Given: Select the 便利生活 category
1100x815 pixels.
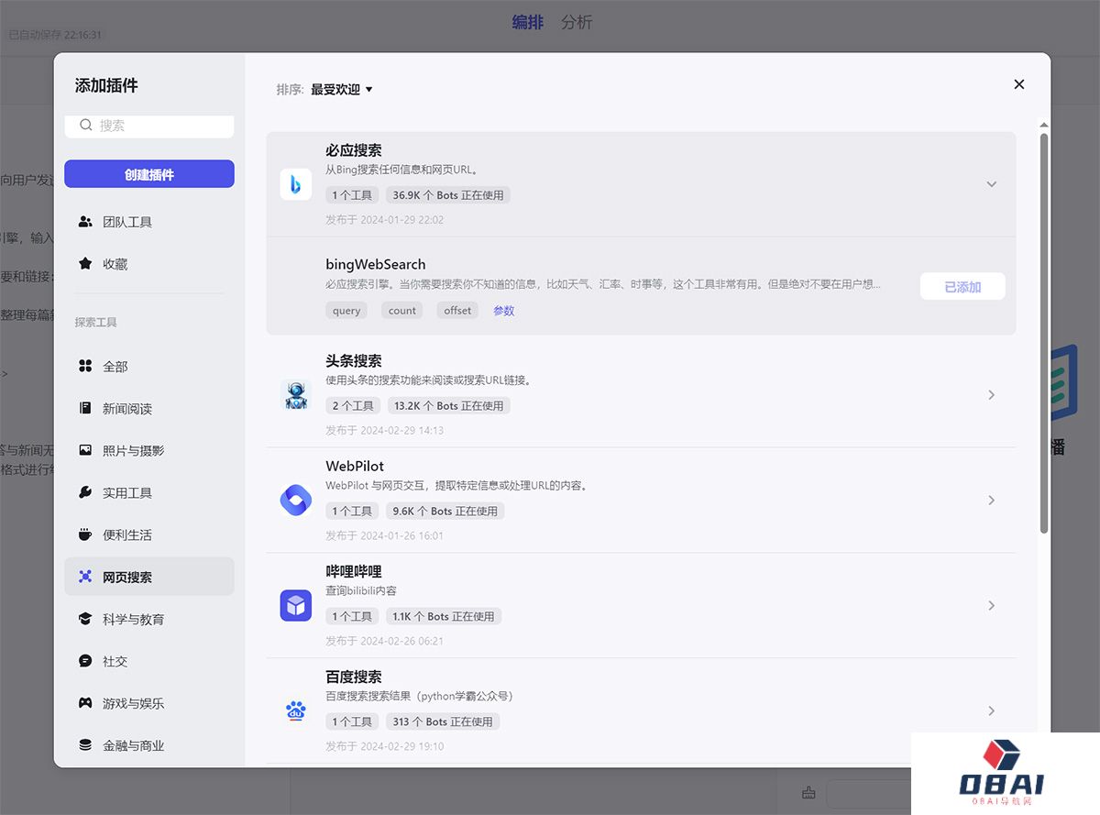Looking at the screenshot, I should [149, 535].
